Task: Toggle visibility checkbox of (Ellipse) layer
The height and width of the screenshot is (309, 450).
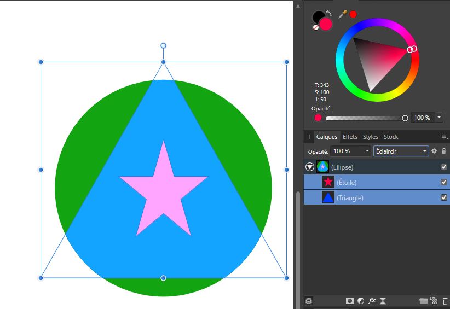Action: point(443,167)
